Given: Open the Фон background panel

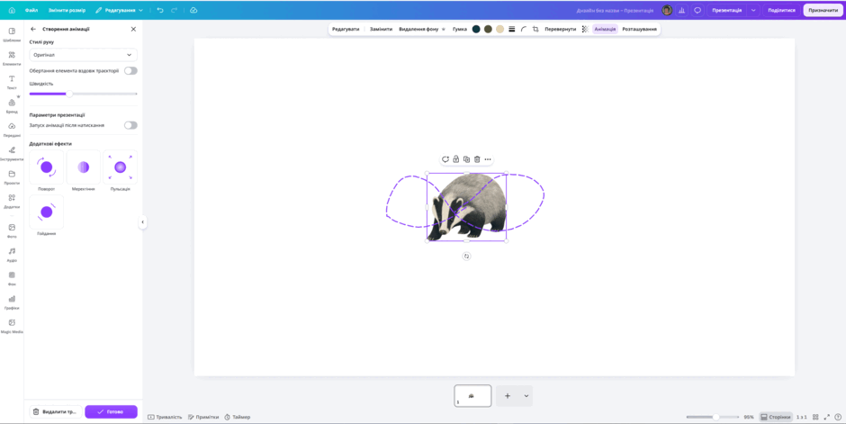Looking at the screenshot, I should click(12, 278).
